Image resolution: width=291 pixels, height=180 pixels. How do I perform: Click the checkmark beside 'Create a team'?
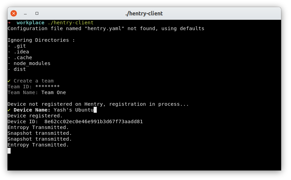(9, 81)
